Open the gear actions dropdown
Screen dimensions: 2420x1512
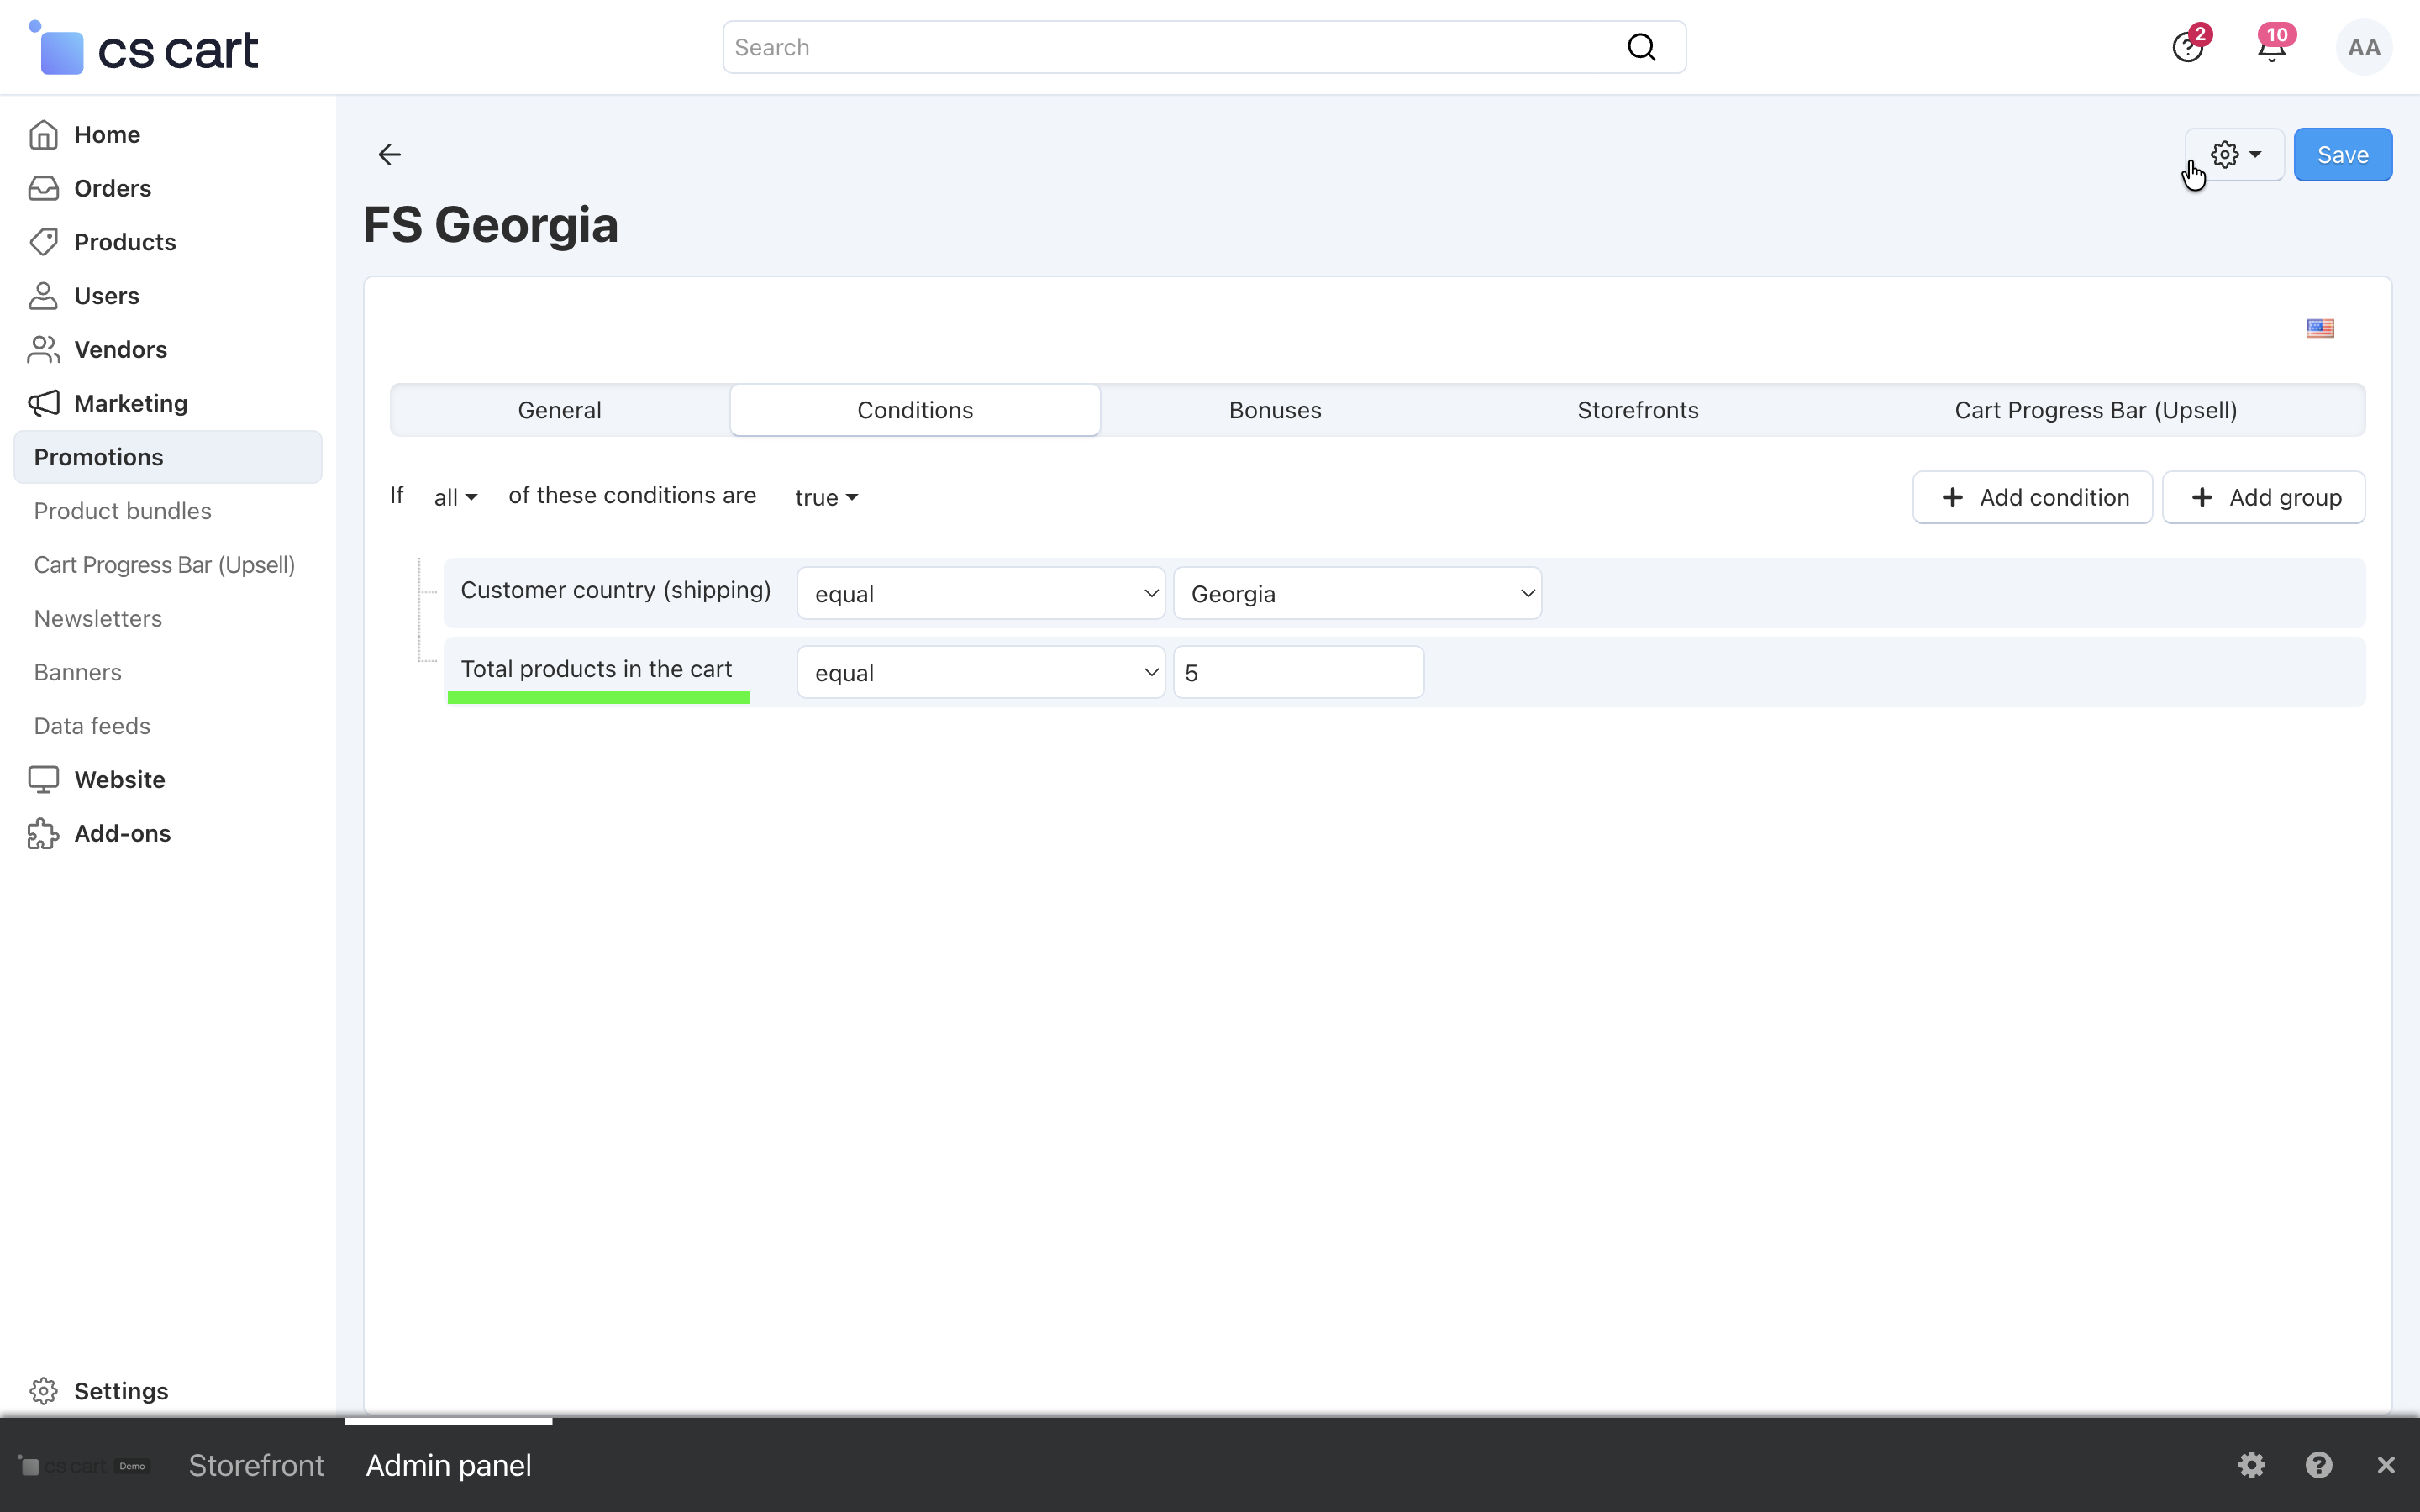pos(2235,154)
